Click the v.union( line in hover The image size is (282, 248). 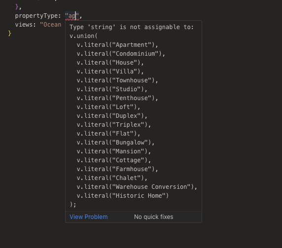[84, 36]
